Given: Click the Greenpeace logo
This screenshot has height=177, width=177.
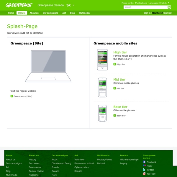Looking at the screenshot, I should click(x=19, y=5).
